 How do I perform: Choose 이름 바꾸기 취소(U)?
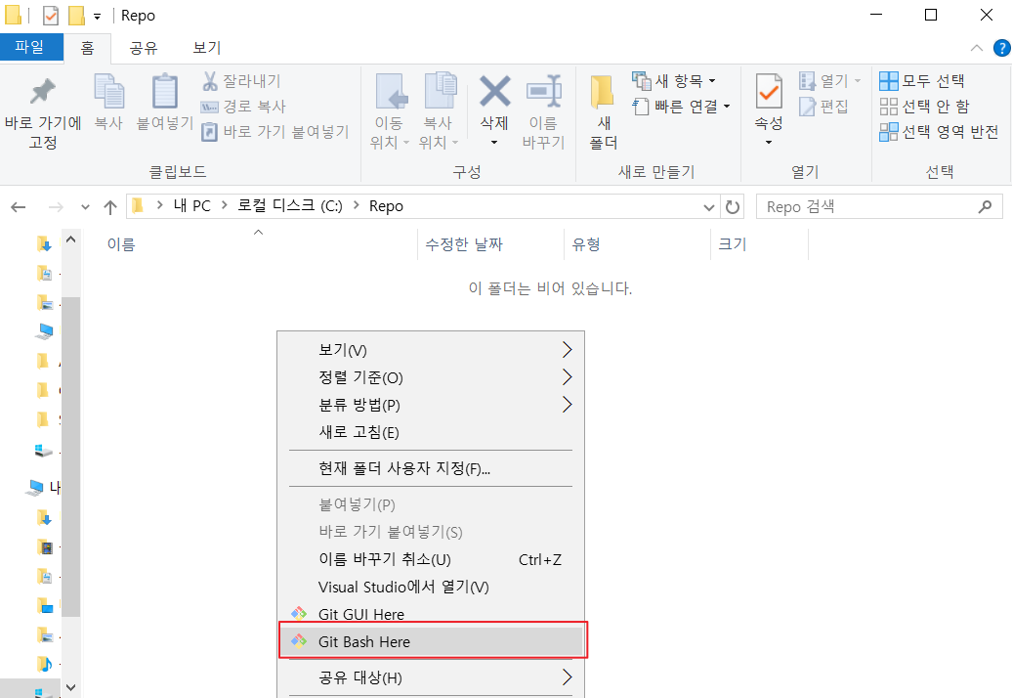pos(431,559)
